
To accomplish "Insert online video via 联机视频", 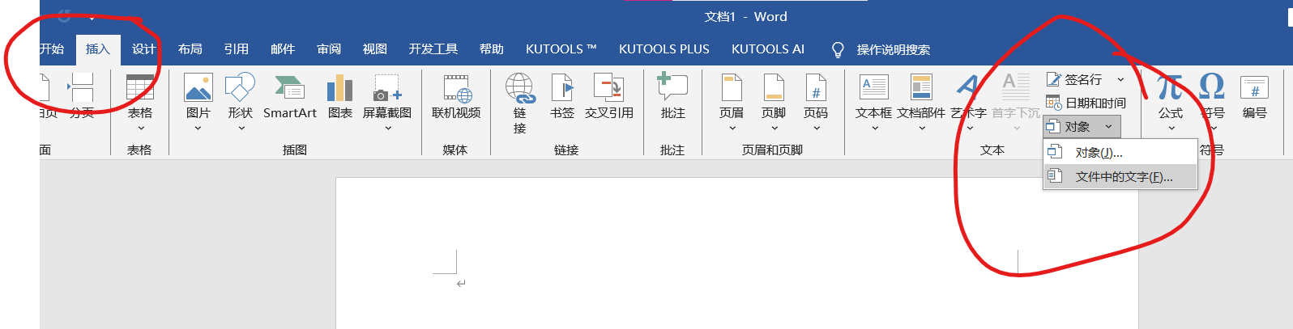I will click(456, 96).
